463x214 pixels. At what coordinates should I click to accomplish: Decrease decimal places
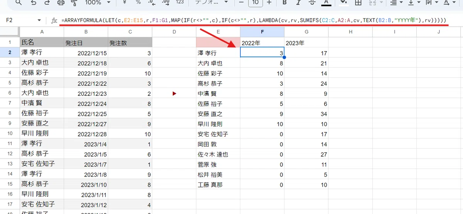(x=152, y=3)
